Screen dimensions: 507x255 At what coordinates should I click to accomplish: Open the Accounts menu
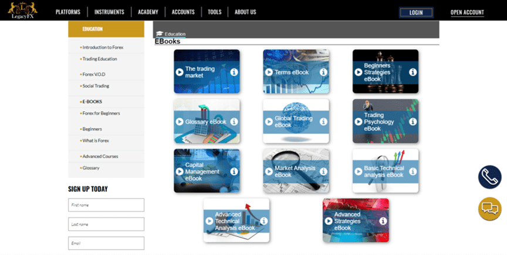pyautogui.click(x=183, y=12)
